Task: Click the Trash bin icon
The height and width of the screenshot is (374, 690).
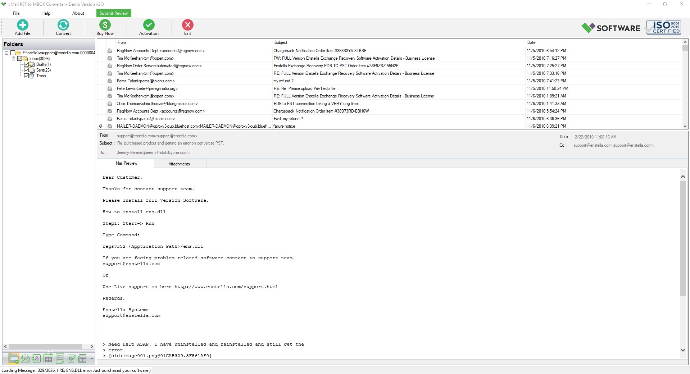Action: (32, 76)
